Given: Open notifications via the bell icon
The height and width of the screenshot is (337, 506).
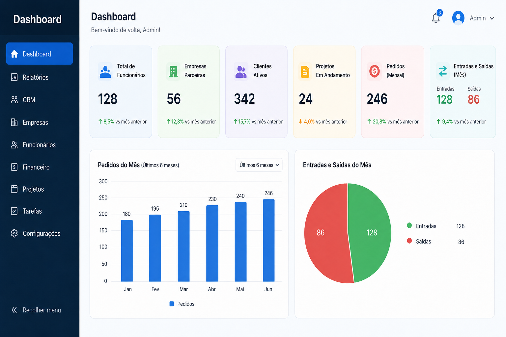Looking at the screenshot, I should click(x=436, y=18).
